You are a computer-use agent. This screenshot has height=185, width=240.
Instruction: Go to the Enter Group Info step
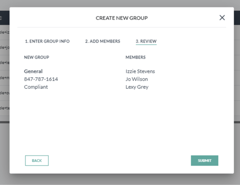pyautogui.click(x=47, y=41)
